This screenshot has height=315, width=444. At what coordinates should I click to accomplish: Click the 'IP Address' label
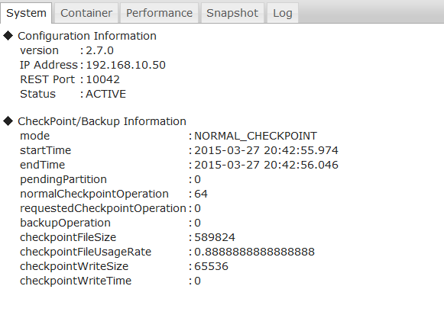49,65
